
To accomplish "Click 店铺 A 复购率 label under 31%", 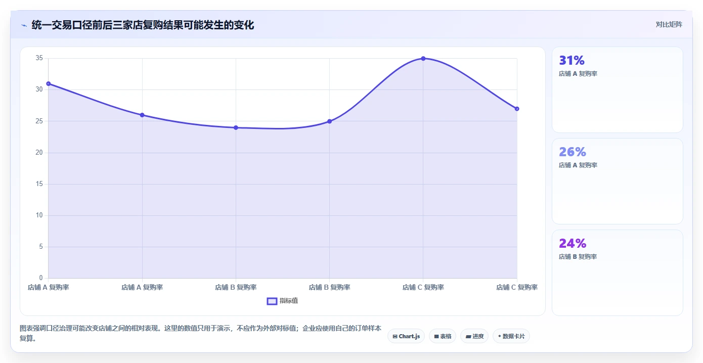I will point(578,74).
